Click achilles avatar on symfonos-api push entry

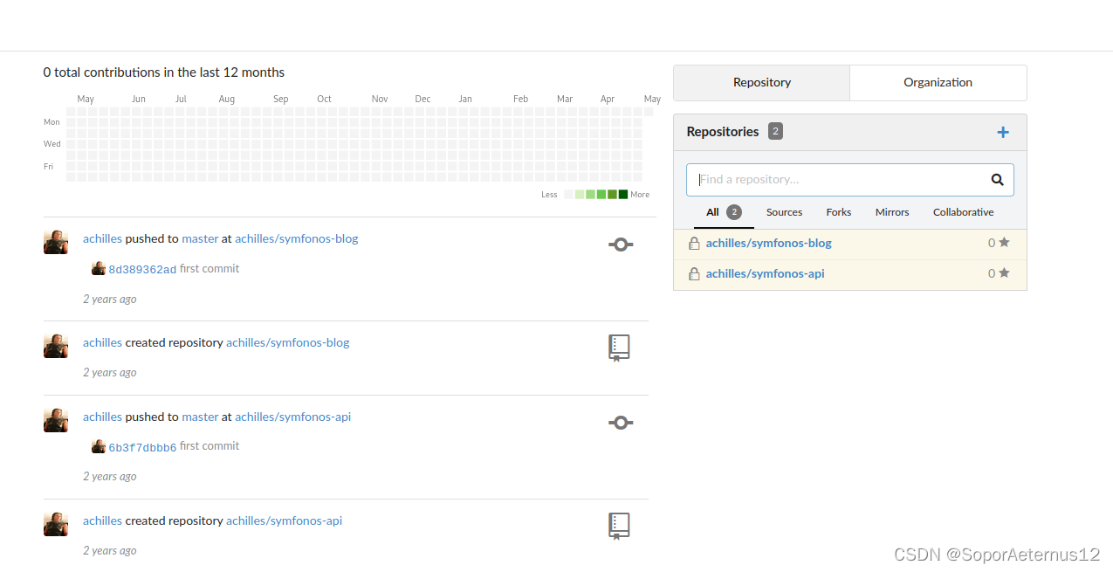click(x=56, y=420)
